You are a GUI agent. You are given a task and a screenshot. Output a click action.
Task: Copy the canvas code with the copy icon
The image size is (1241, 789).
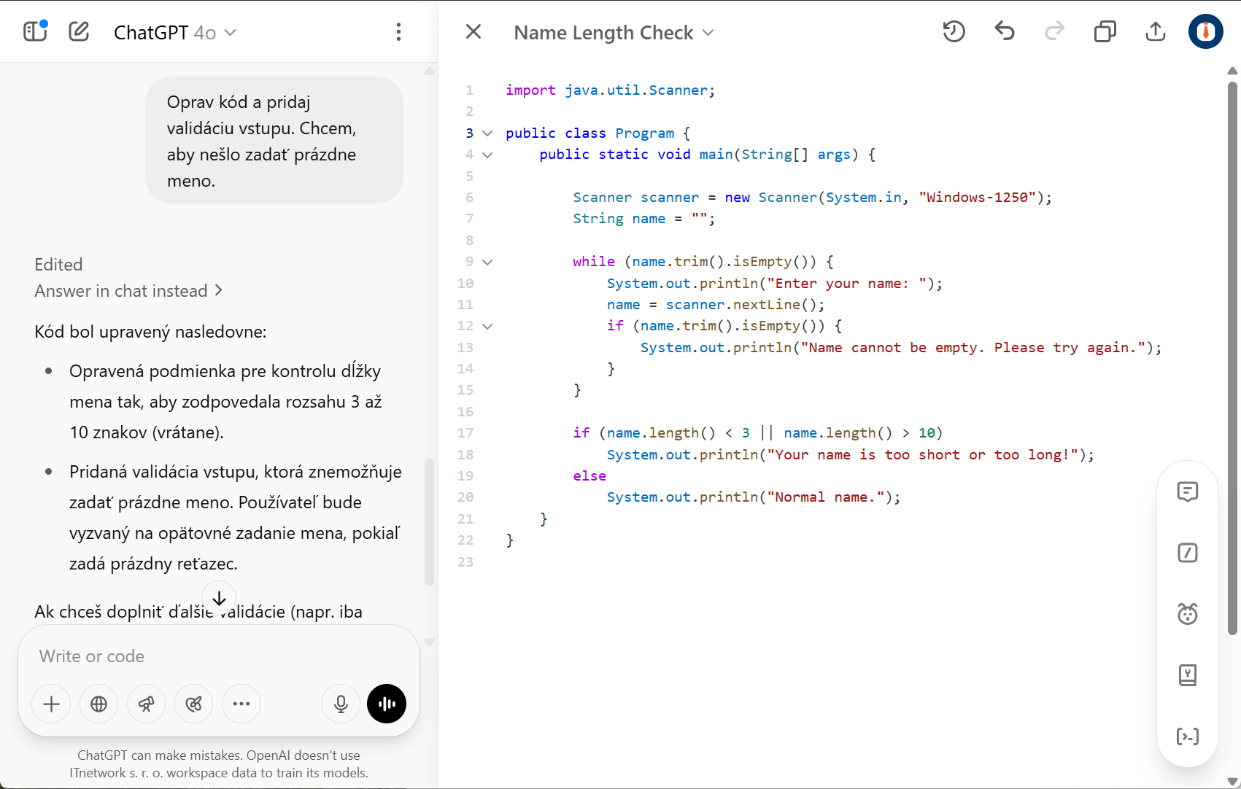coord(1105,31)
